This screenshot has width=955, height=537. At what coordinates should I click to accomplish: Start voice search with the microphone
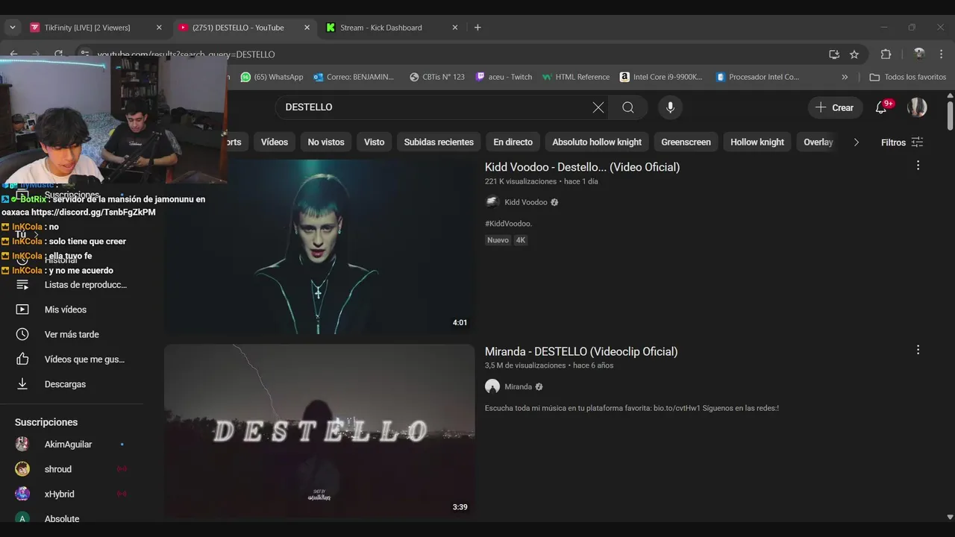coord(670,107)
